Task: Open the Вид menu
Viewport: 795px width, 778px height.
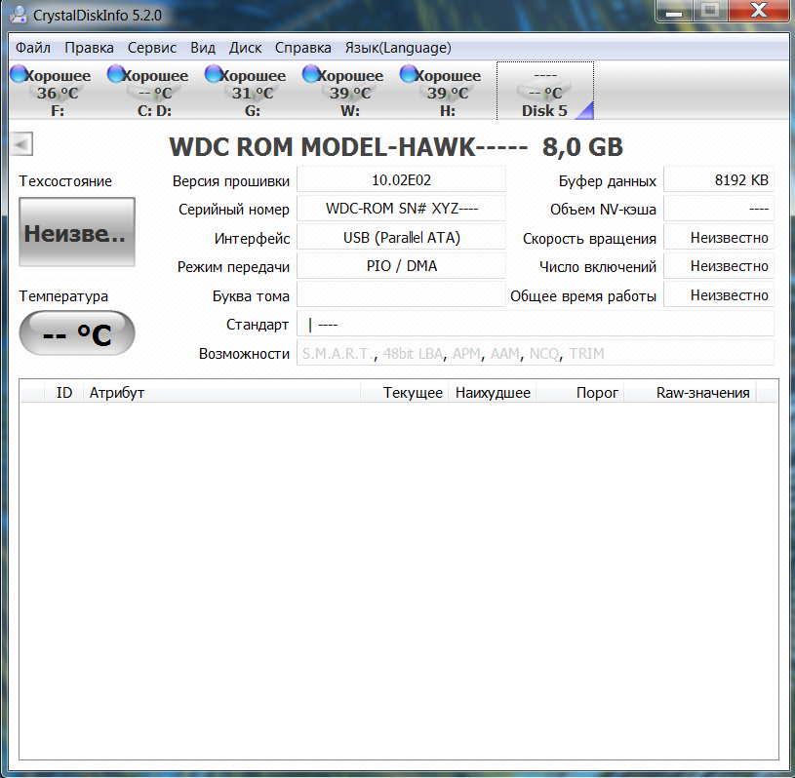Action: click(x=203, y=48)
